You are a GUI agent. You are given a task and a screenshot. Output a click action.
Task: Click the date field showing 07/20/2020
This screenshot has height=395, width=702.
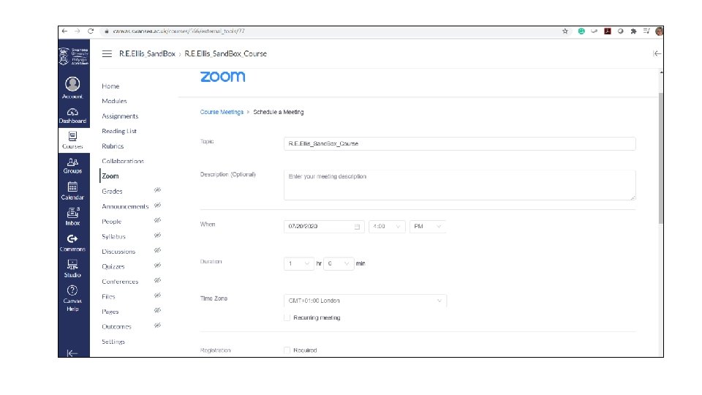324,227
